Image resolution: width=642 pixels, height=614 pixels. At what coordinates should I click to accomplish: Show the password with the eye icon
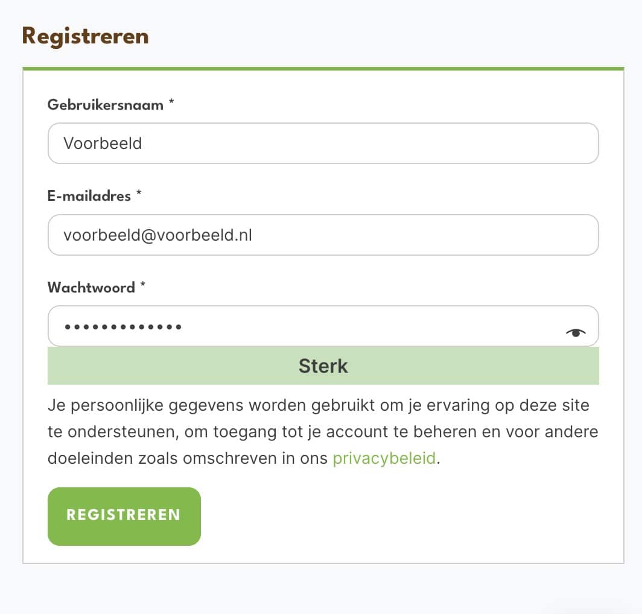click(x=576, y=332)
